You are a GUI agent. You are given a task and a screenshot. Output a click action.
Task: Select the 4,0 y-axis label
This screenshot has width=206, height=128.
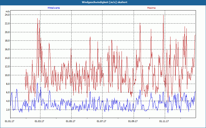tap(8, 101)
